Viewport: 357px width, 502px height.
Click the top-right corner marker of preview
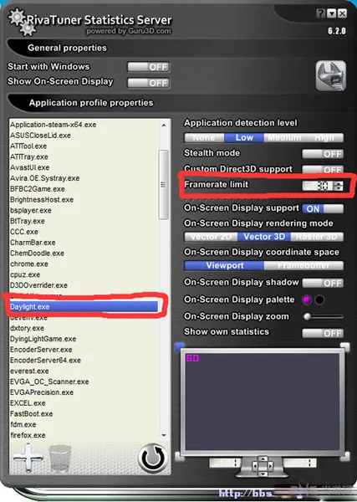[x=344, y=346]
